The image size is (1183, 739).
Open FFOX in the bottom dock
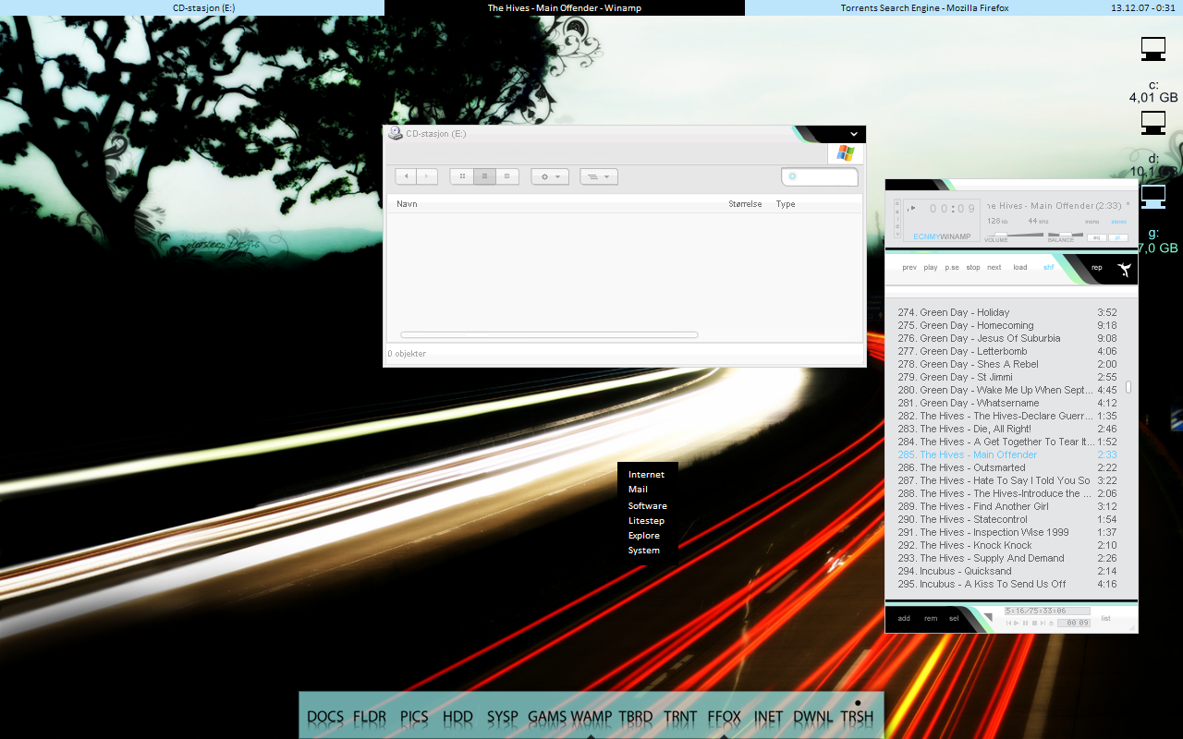pyautogui.click(x=725, y=717)
